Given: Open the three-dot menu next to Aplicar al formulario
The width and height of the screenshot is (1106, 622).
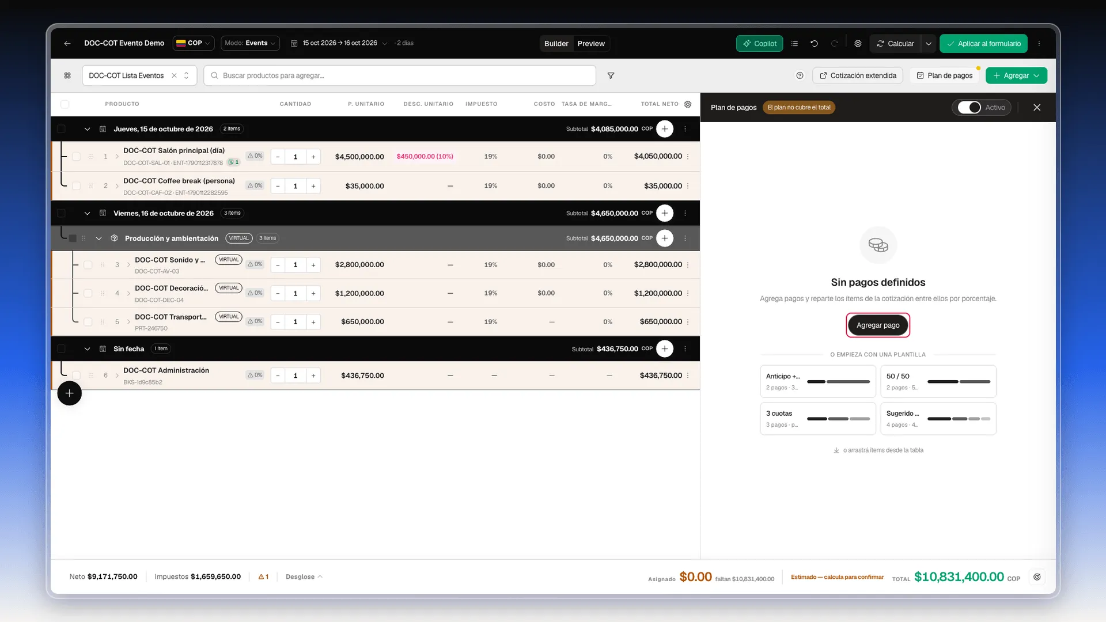Looking at the screenshot, I should pyautogui.click(x=1039, y=43).
